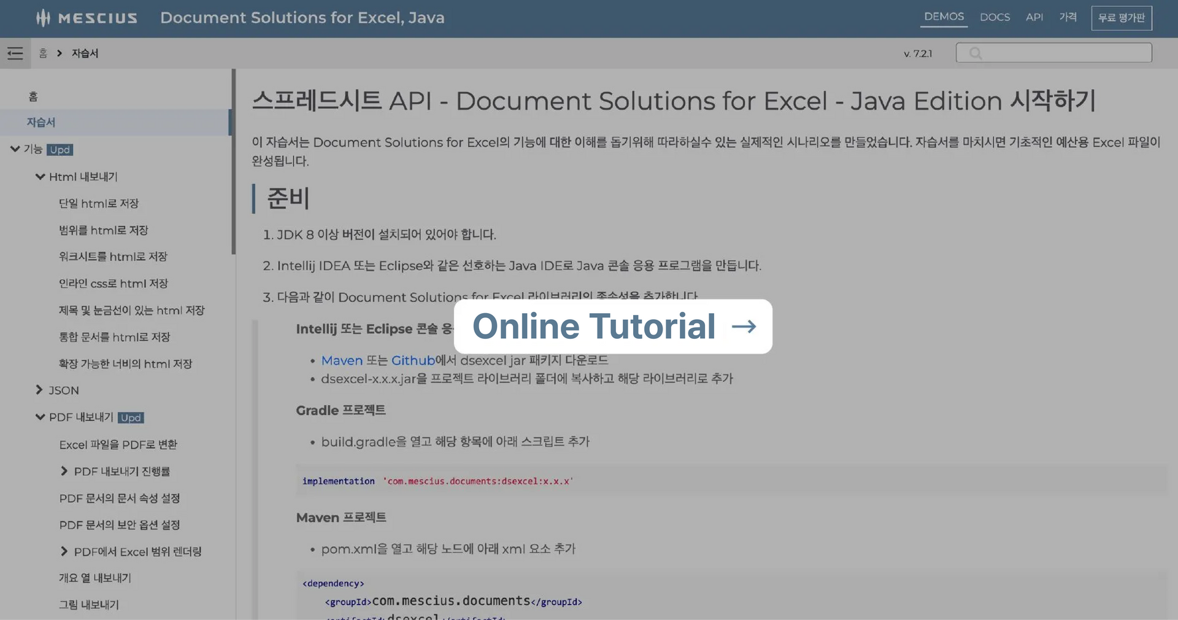Image resolution: width=1178 pixels, height=620 pixels.
Task: Click the 준비 section heading
Action: click(288, 198)
